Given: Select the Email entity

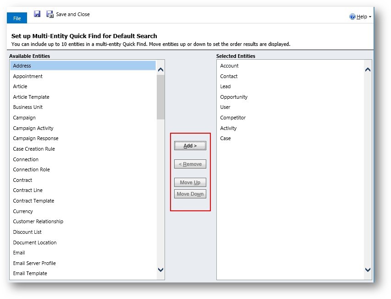Looking at the screenshot, I should (83, 253).
